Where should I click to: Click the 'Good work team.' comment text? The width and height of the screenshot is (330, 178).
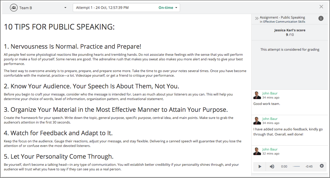pos(267,104)
